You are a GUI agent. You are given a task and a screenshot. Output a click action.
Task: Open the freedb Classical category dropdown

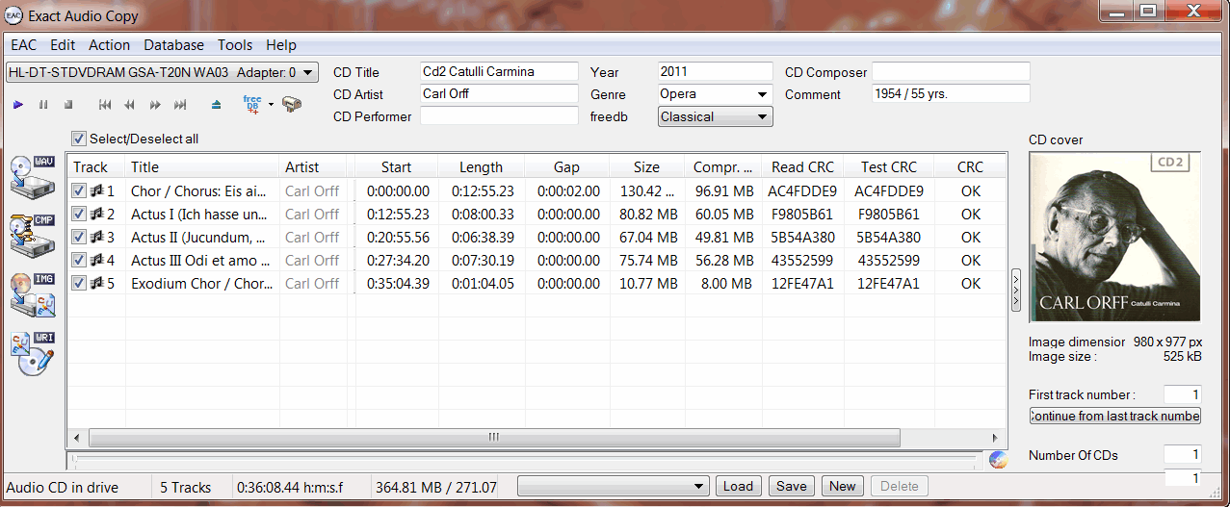pos(763,116)
